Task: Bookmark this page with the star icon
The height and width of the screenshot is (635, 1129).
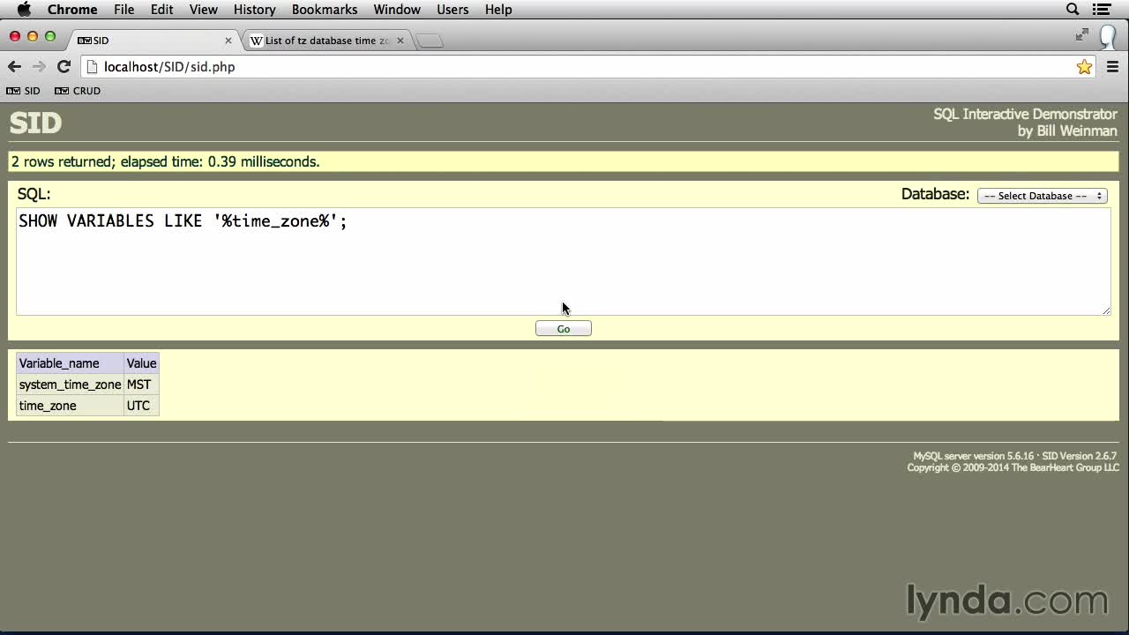Action: pyautogui.click(x=1084, y=67)
